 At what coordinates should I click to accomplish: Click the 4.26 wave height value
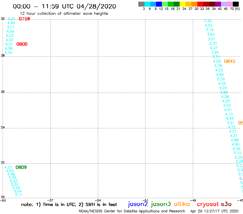(223, 88)
